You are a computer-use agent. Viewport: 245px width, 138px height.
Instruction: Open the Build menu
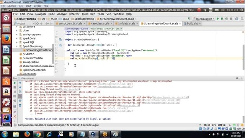(85, 14)
